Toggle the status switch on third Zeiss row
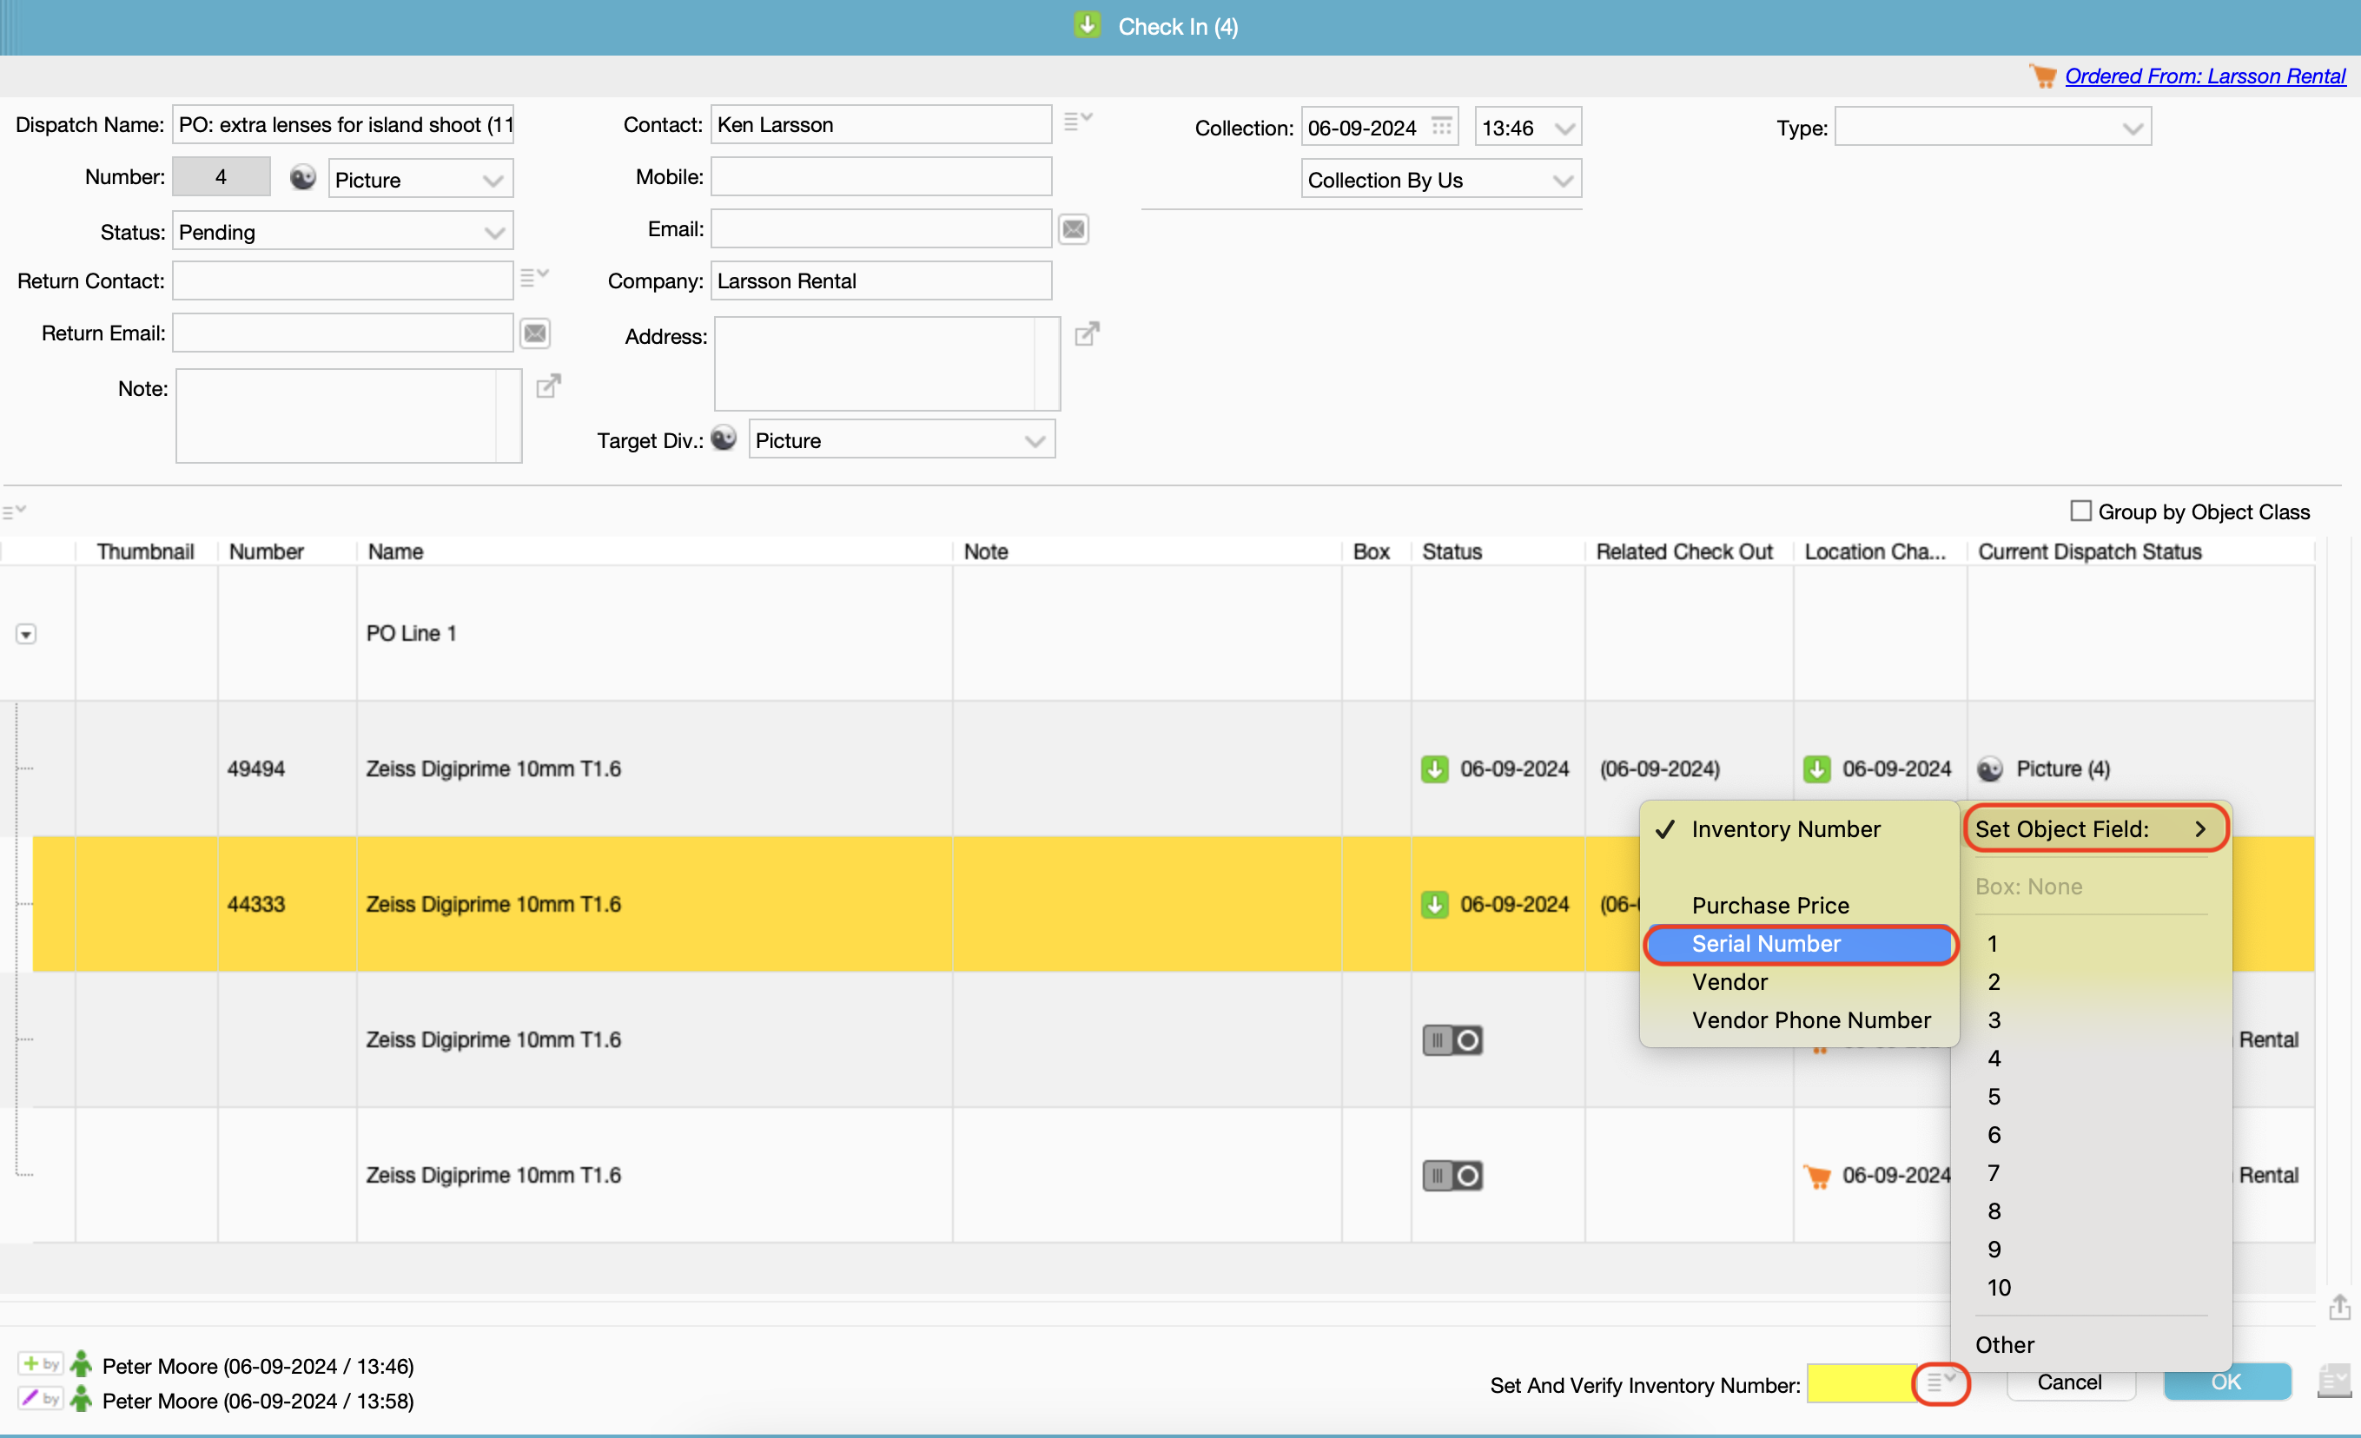 (x=1452, y=1040)
